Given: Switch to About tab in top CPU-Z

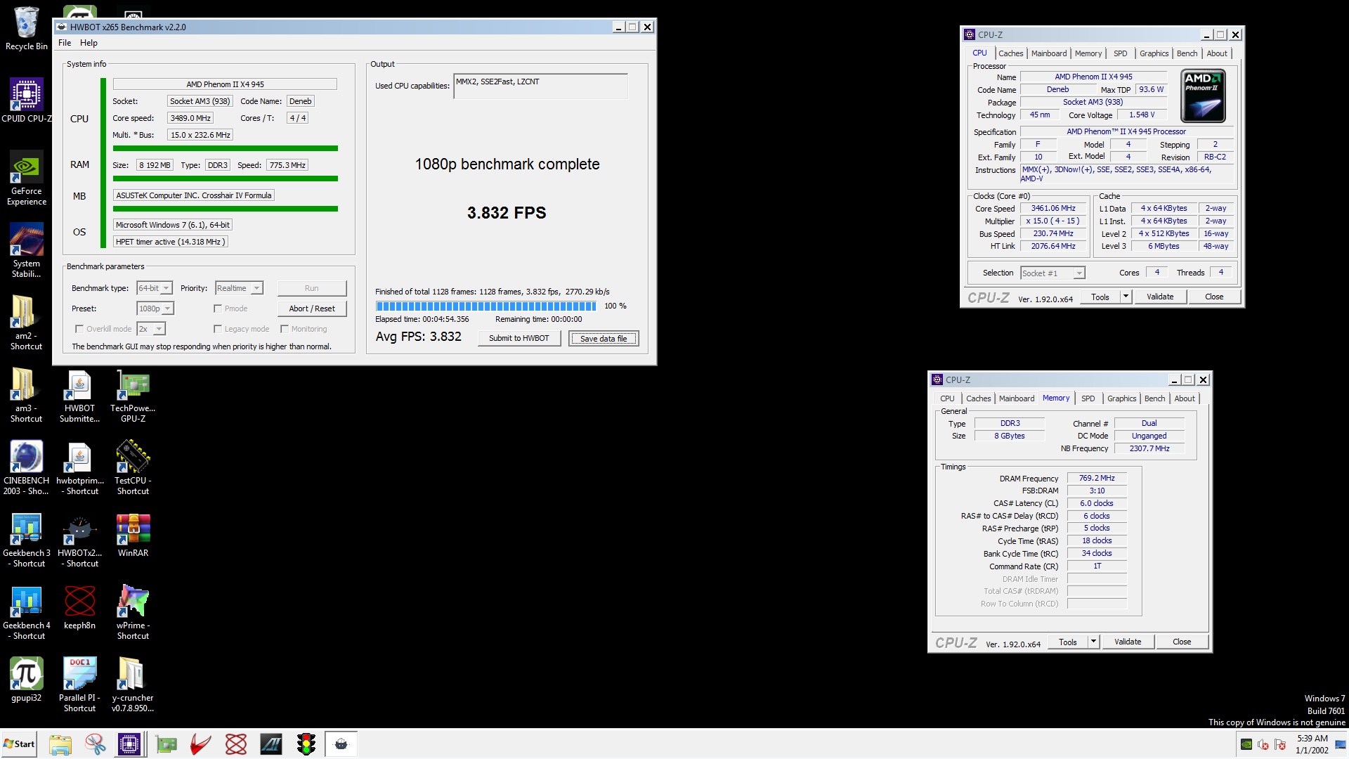Looking at the screenshot, I should pyautogui.click(x=1217, y=53).
